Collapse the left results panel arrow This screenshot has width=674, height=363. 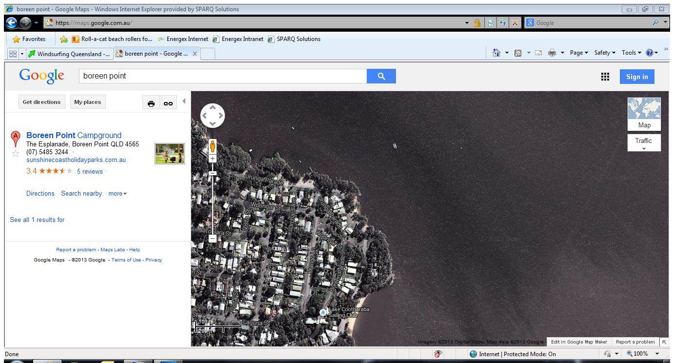pos(184,101)
